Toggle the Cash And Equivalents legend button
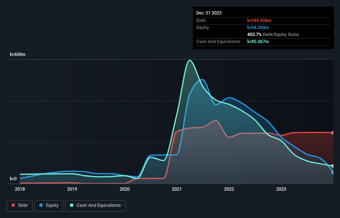The image size is (340, 218). pyautogui.click(x=95, y=206)
